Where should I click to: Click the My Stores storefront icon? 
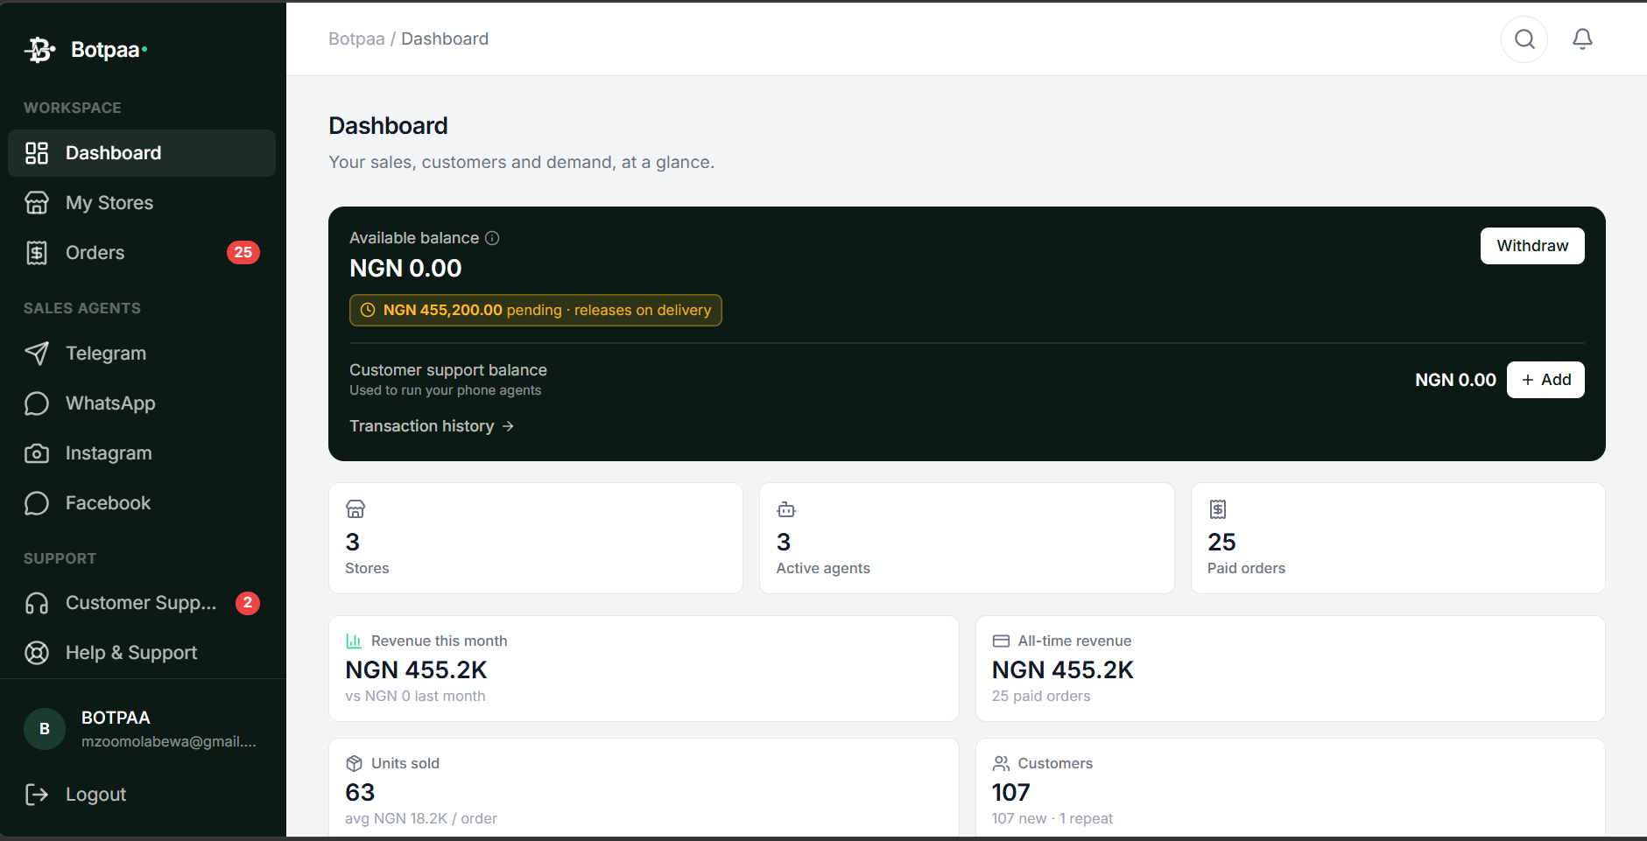click(37, 203)
